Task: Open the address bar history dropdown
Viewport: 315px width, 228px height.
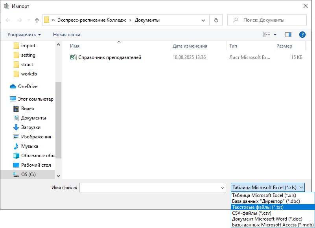Action: [203, 20]
